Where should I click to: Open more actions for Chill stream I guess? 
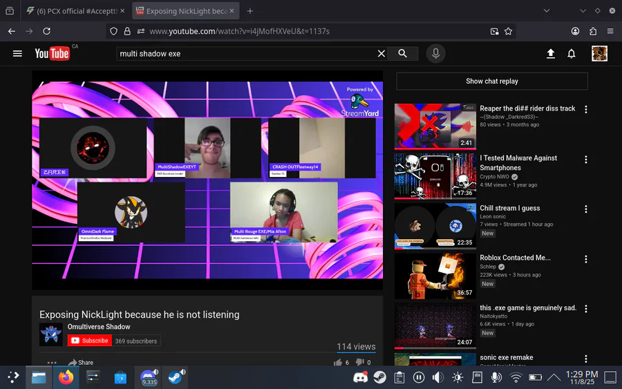pos(586,209)
